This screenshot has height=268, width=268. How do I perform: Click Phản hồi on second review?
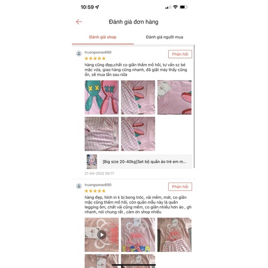coord(180,187)
